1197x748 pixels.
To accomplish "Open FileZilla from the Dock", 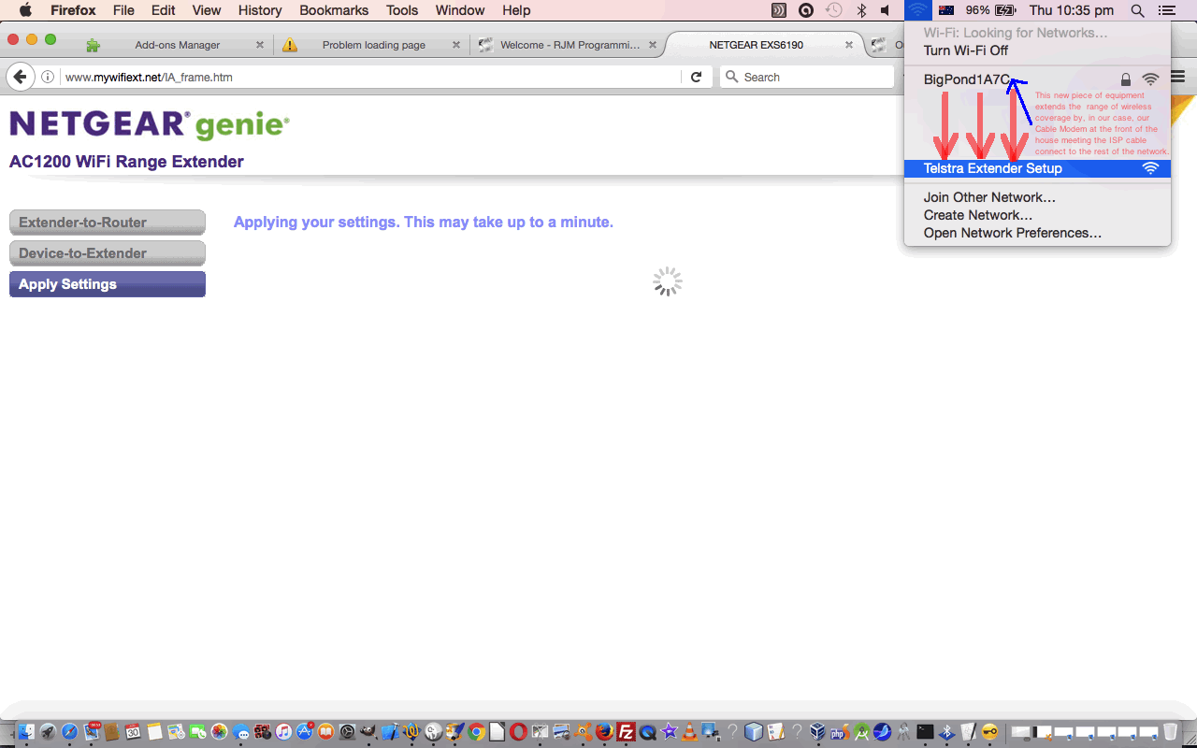I will (x=627, y=732).
